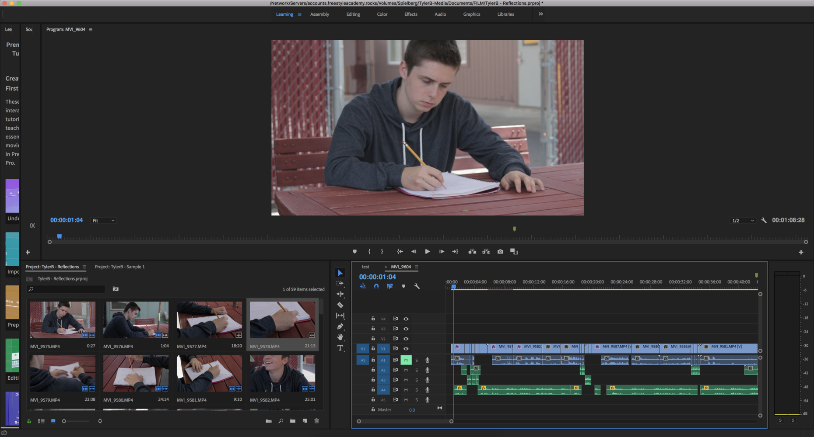Toggle V1 track output eye
Viewport: 814px width, 437px height.
[x=406, y=349]
